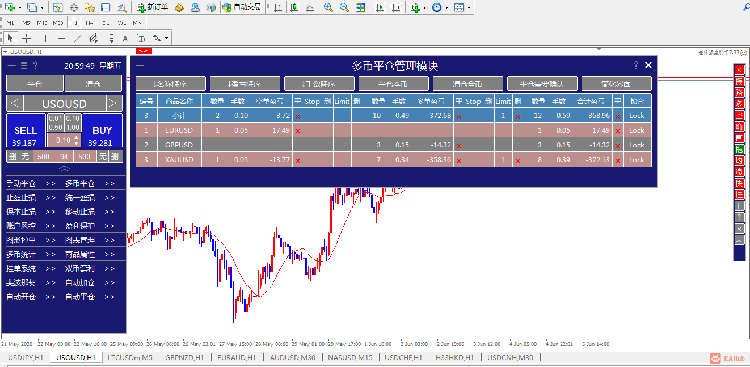Viewport: 750px width, 367px height.
Task: Toggle the AutoTrading (自动交易) button
Action: [242, 7]
